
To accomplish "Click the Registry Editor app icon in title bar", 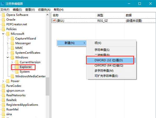I will click(x=2, y=4).
